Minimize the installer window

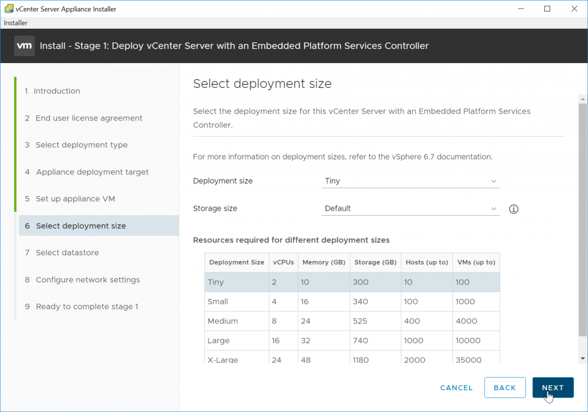click(520, 9)
